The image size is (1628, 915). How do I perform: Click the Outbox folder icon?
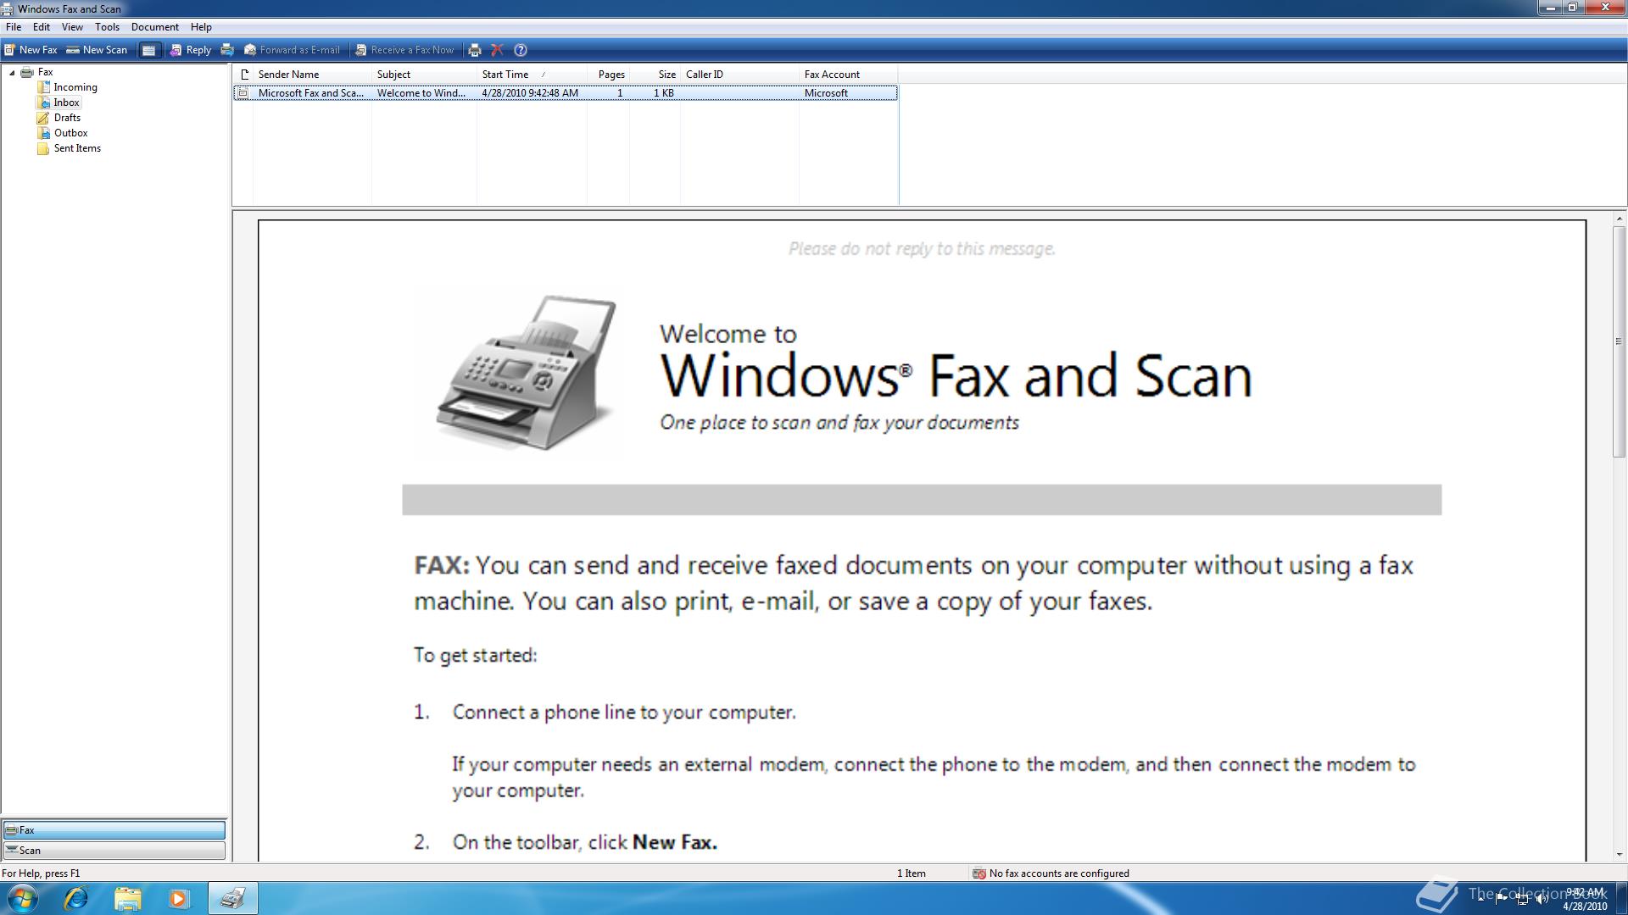[43, 133]
